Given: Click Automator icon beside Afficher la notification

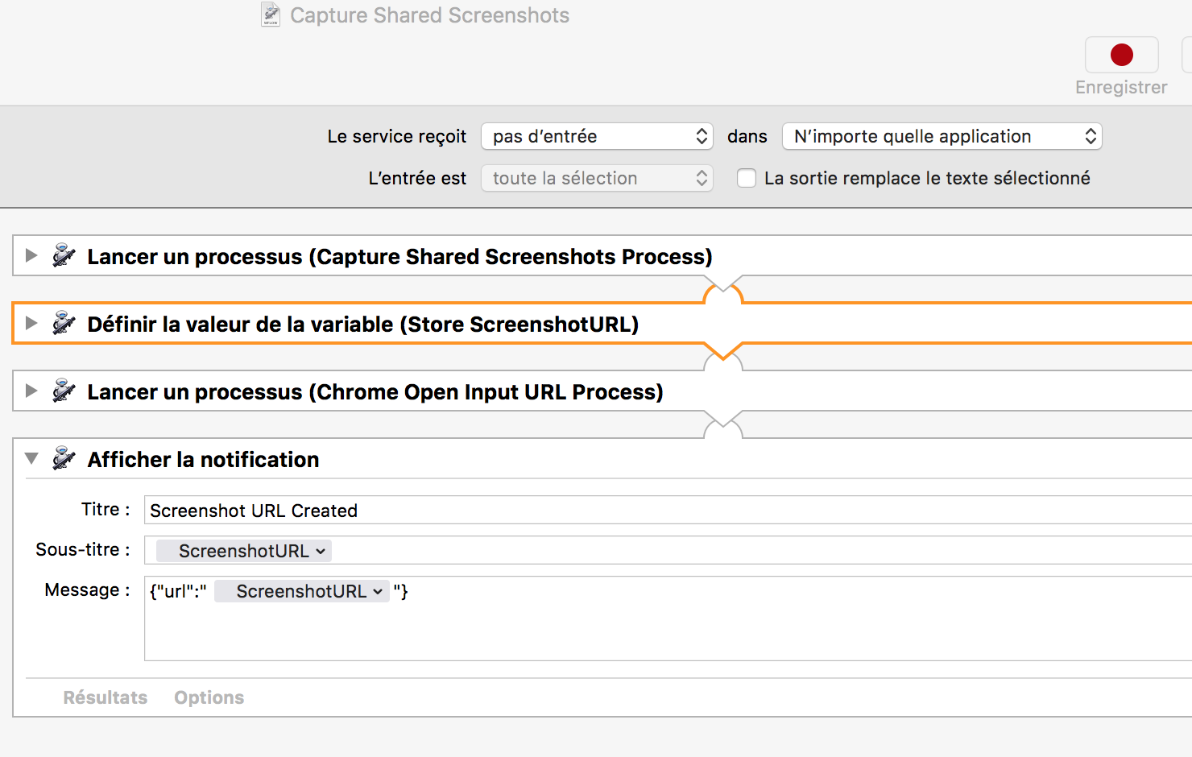Looking at the screenshot, I should click(x=64, y=459).
